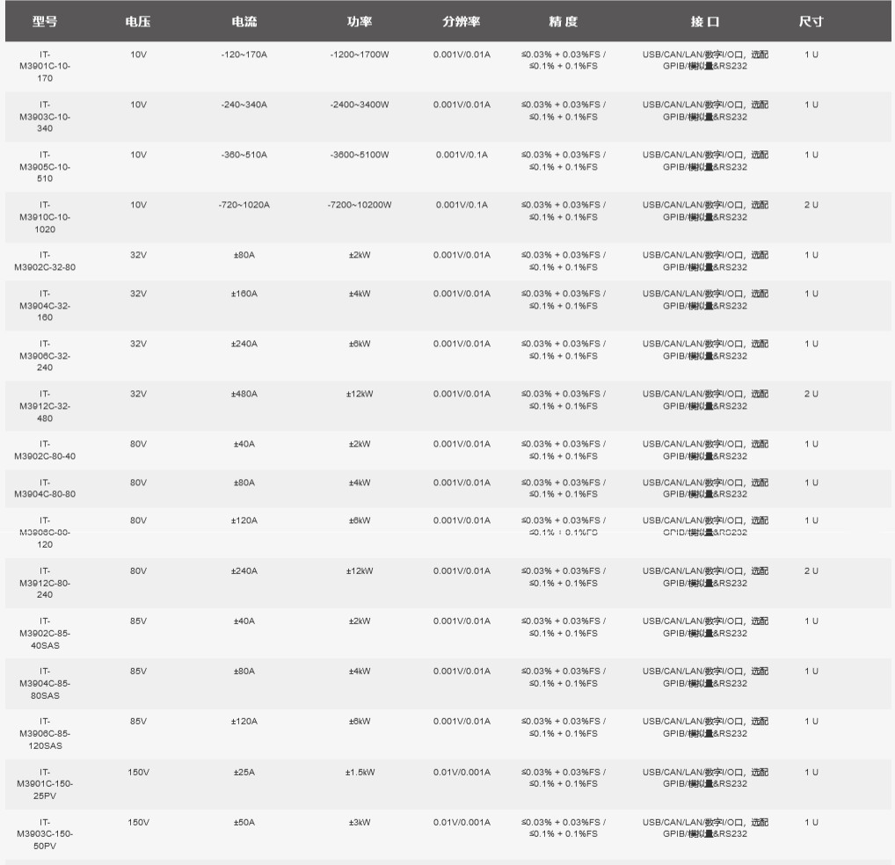Click the 精度 column header

(x=563, y=22)
